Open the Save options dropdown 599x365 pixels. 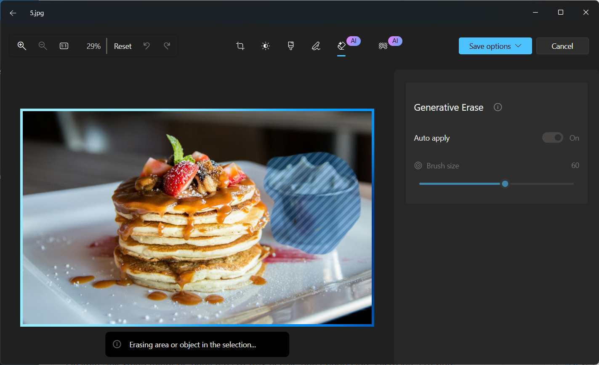(x=495, y=46)
